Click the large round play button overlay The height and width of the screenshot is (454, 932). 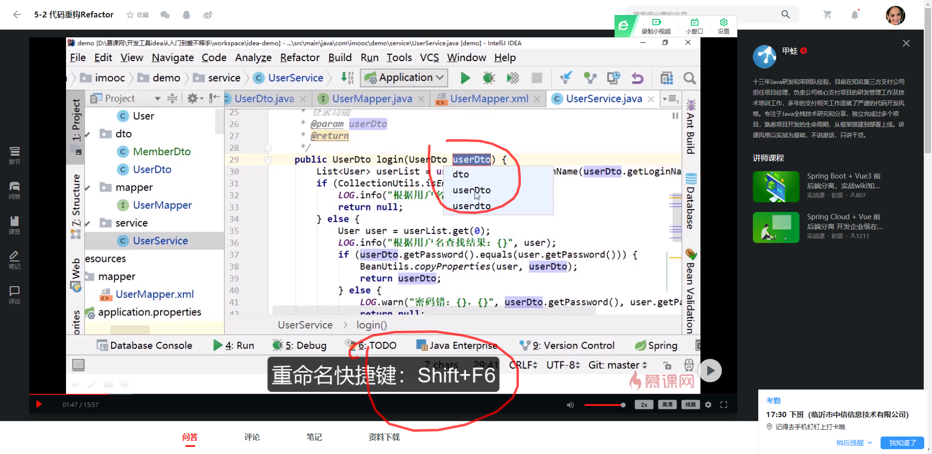pyautogui.click(x=710, y=371)
